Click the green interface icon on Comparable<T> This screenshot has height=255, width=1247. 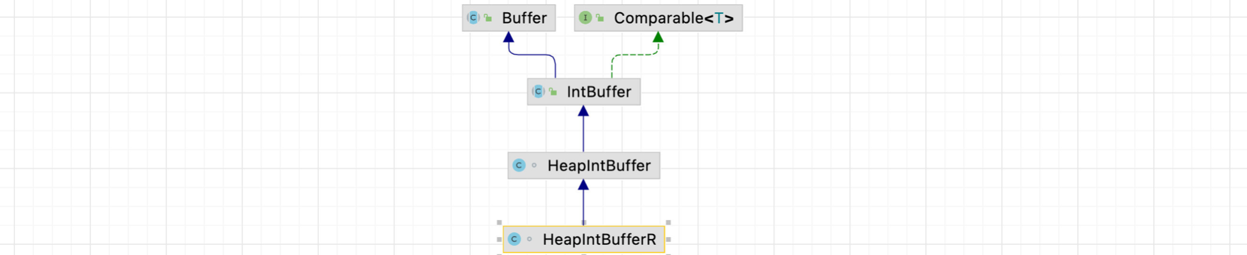[585, 18]
